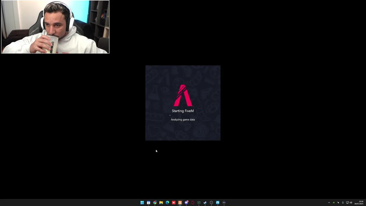Screen dimensions: 366x206
Task: Open the microphone tray indicator
Action: pyautogui.click(x=343, y=203)
